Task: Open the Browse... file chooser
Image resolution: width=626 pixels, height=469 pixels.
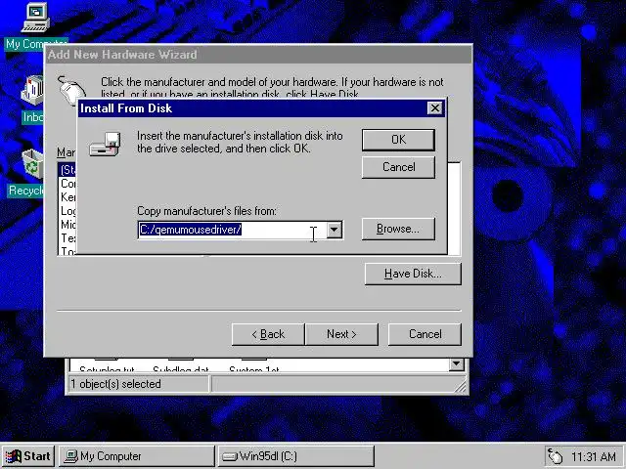Action: [398, 229]
